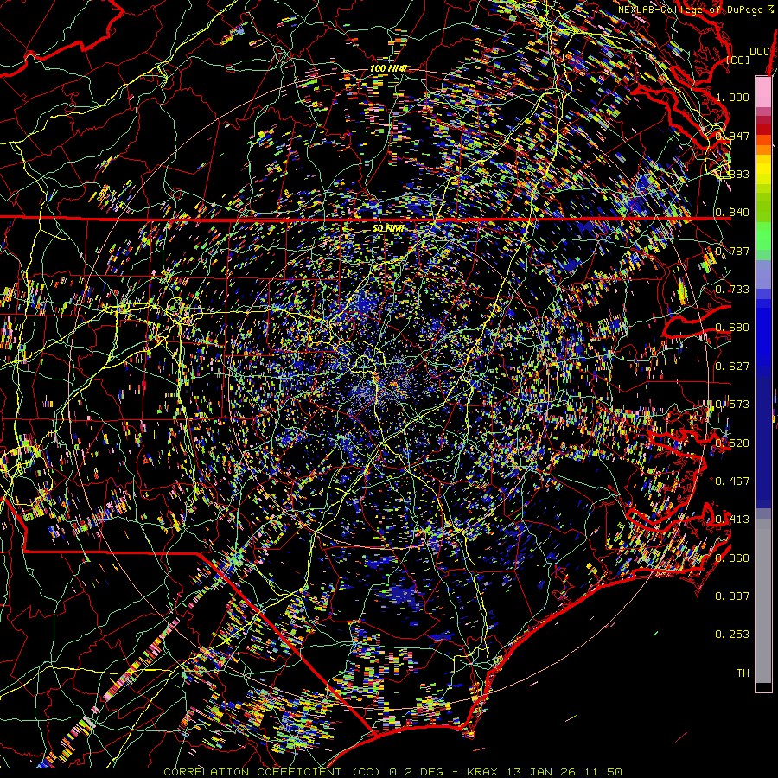Select the 0.360 scale value
This screenshot has height=778, width=778.
[732, 558]
